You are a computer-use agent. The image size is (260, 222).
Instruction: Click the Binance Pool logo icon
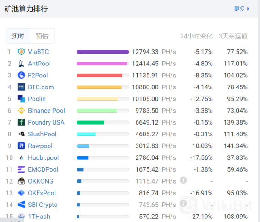[x=22, y=110]
